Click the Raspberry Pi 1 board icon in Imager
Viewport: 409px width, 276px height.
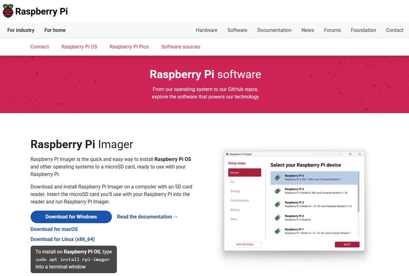pyautogui.click(x=278, y=231)
